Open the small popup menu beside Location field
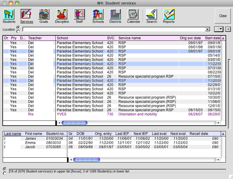 219,29
